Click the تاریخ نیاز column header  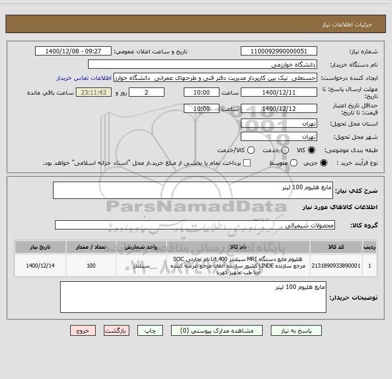pyautogui.click(x=40, y=247)
